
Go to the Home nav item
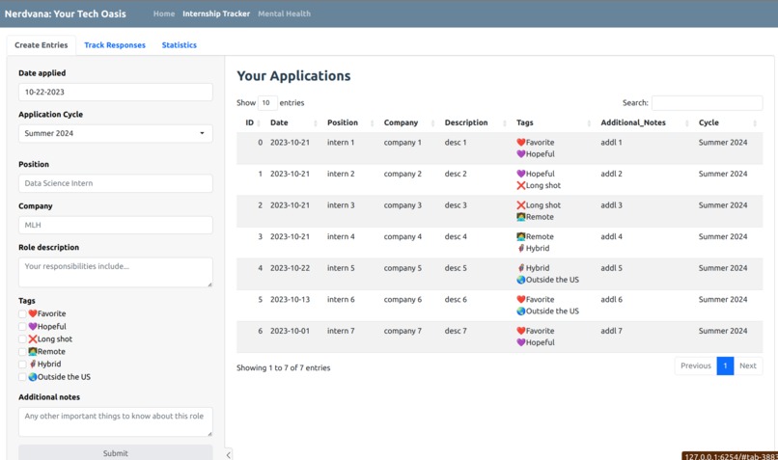pyautogui.click(x=164, y=14)
